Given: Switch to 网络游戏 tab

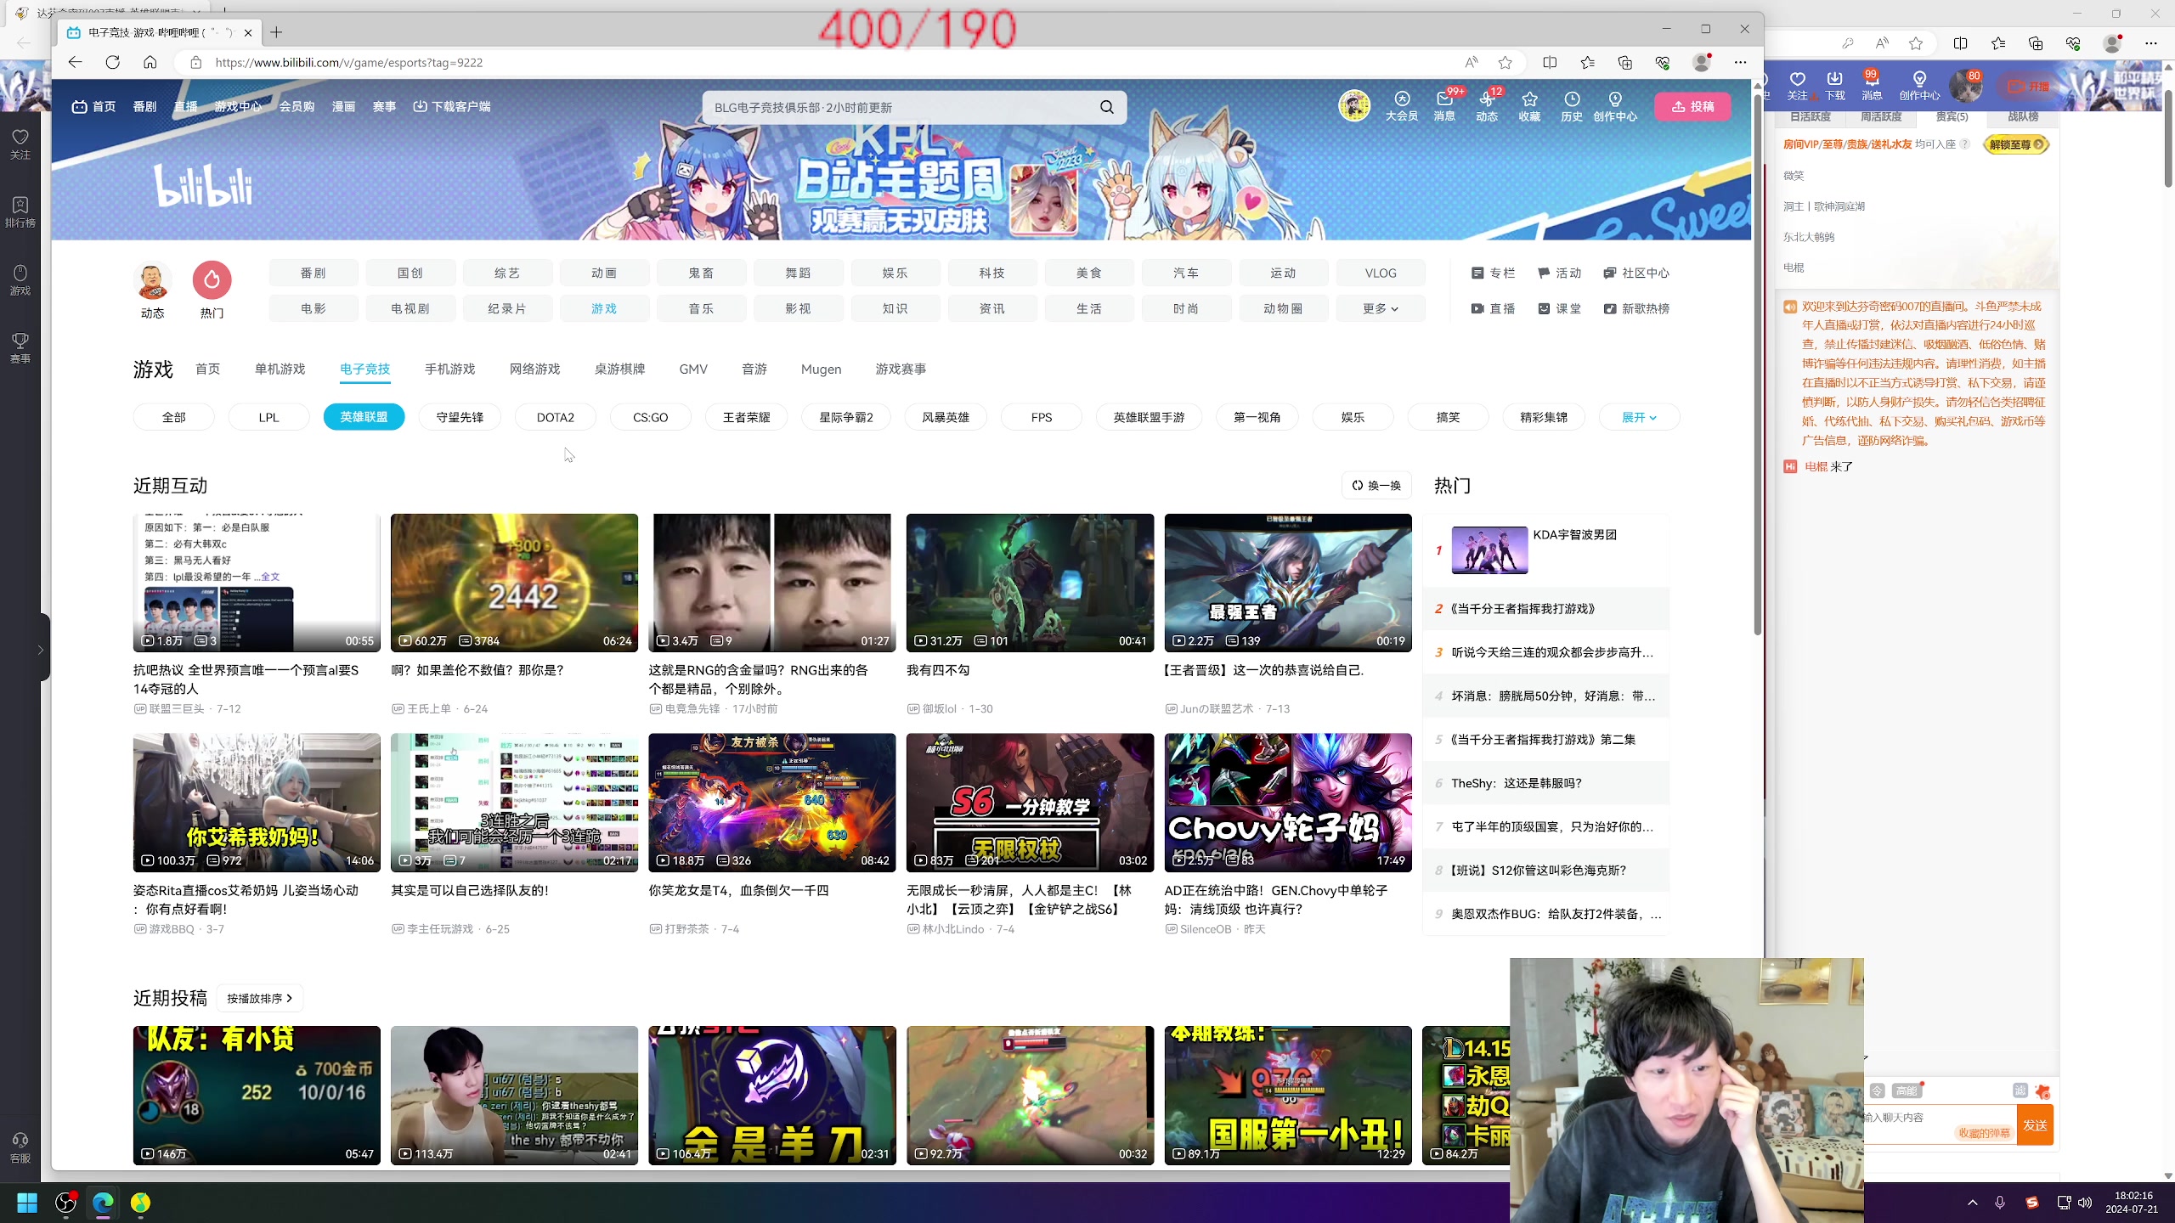Looking at the screenshot, I should pos(534,369).
